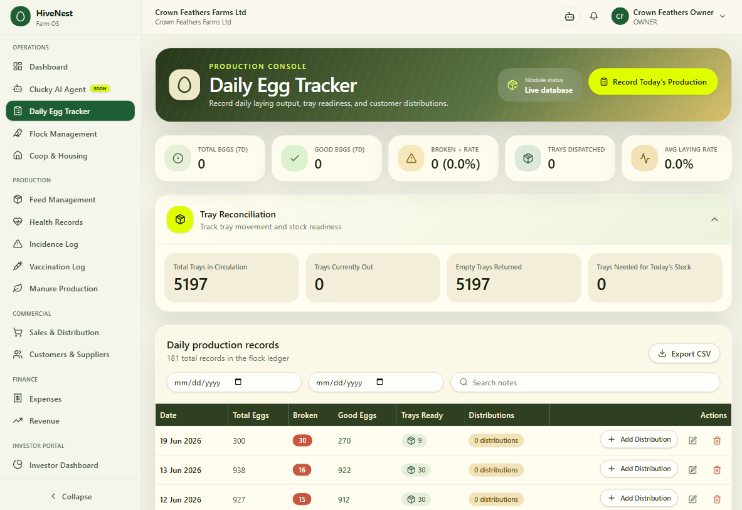Edit the 12 Jun 2026 record
This screenshot has height=510, width=742.
[x=692, y=499]
